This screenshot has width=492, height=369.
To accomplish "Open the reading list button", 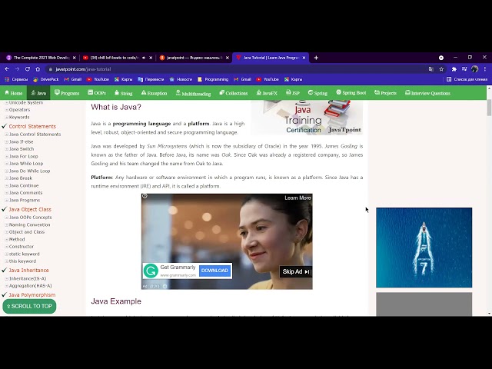I will pos(467,79).
